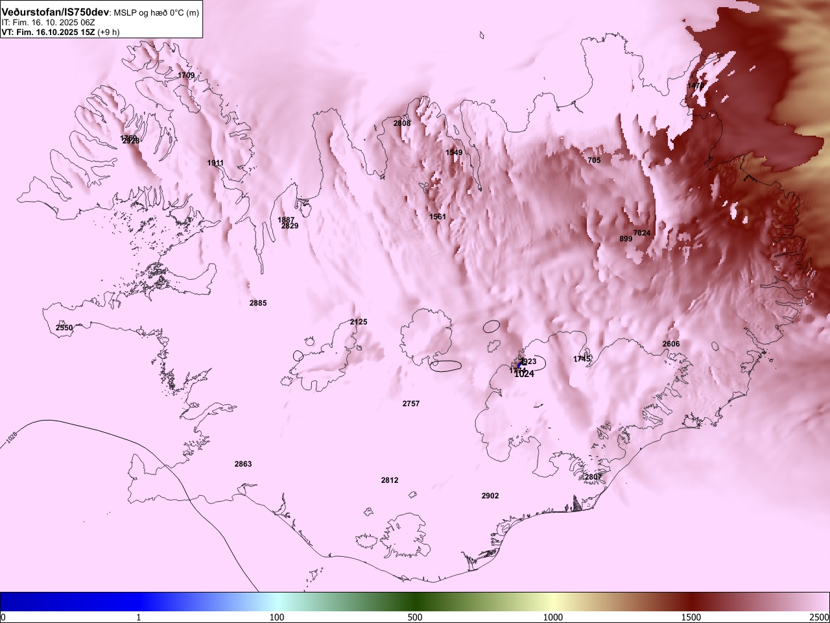The width and height of the screenshot is (830, 623).
Task: Click the 'VT: Fim. 16.10.2025 15Z' line
Action: pyautogui.click(x=48, y=32)
